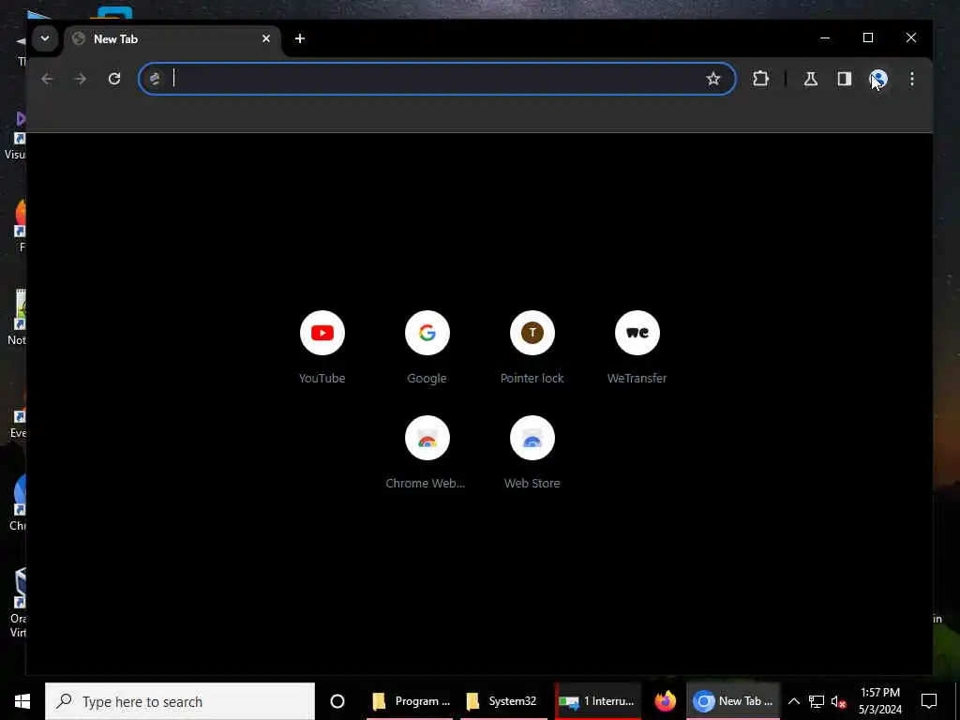
Task: Go back to the previous page
Action: (x=47, y=79)
